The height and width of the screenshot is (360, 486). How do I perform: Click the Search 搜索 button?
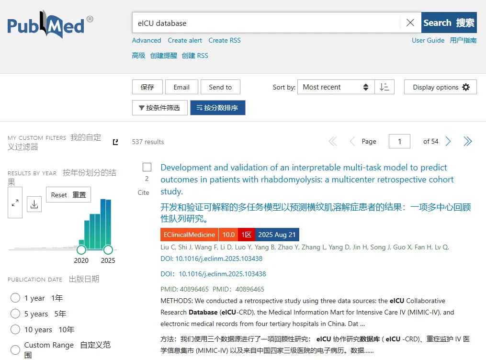point(449,22)
